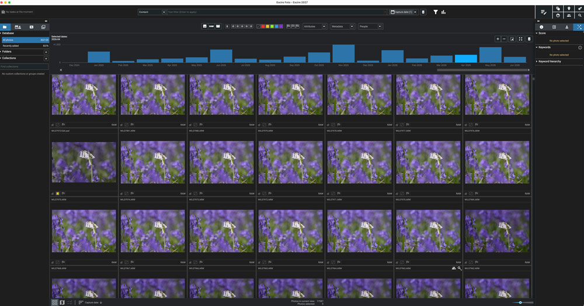Filter by green color label
Screen dimensions: 584x306
(272, 26)
